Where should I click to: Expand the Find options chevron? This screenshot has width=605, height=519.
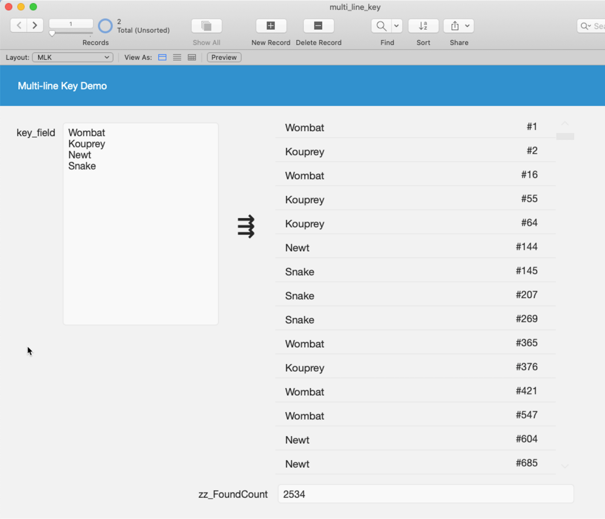pos(396,26)
